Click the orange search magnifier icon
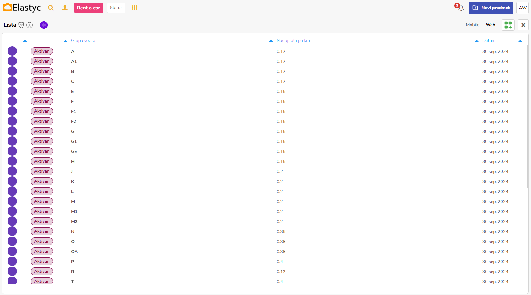This screenshot has width=531, height=295. tap(51, 8)
